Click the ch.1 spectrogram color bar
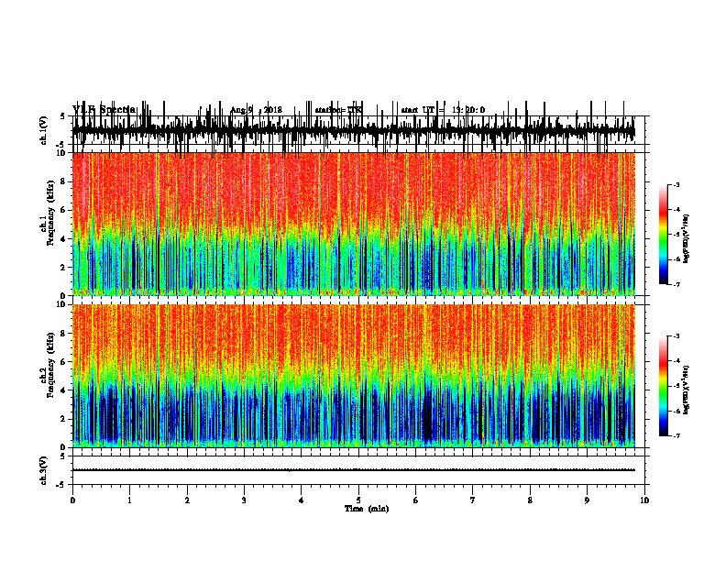This screenshot has height=561, width=726. pyautogui.click(x=663, y=234)
